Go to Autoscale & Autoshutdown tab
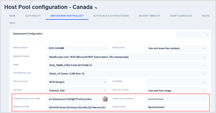The height and width of the screenshot is (113, 216). (111, 16)
